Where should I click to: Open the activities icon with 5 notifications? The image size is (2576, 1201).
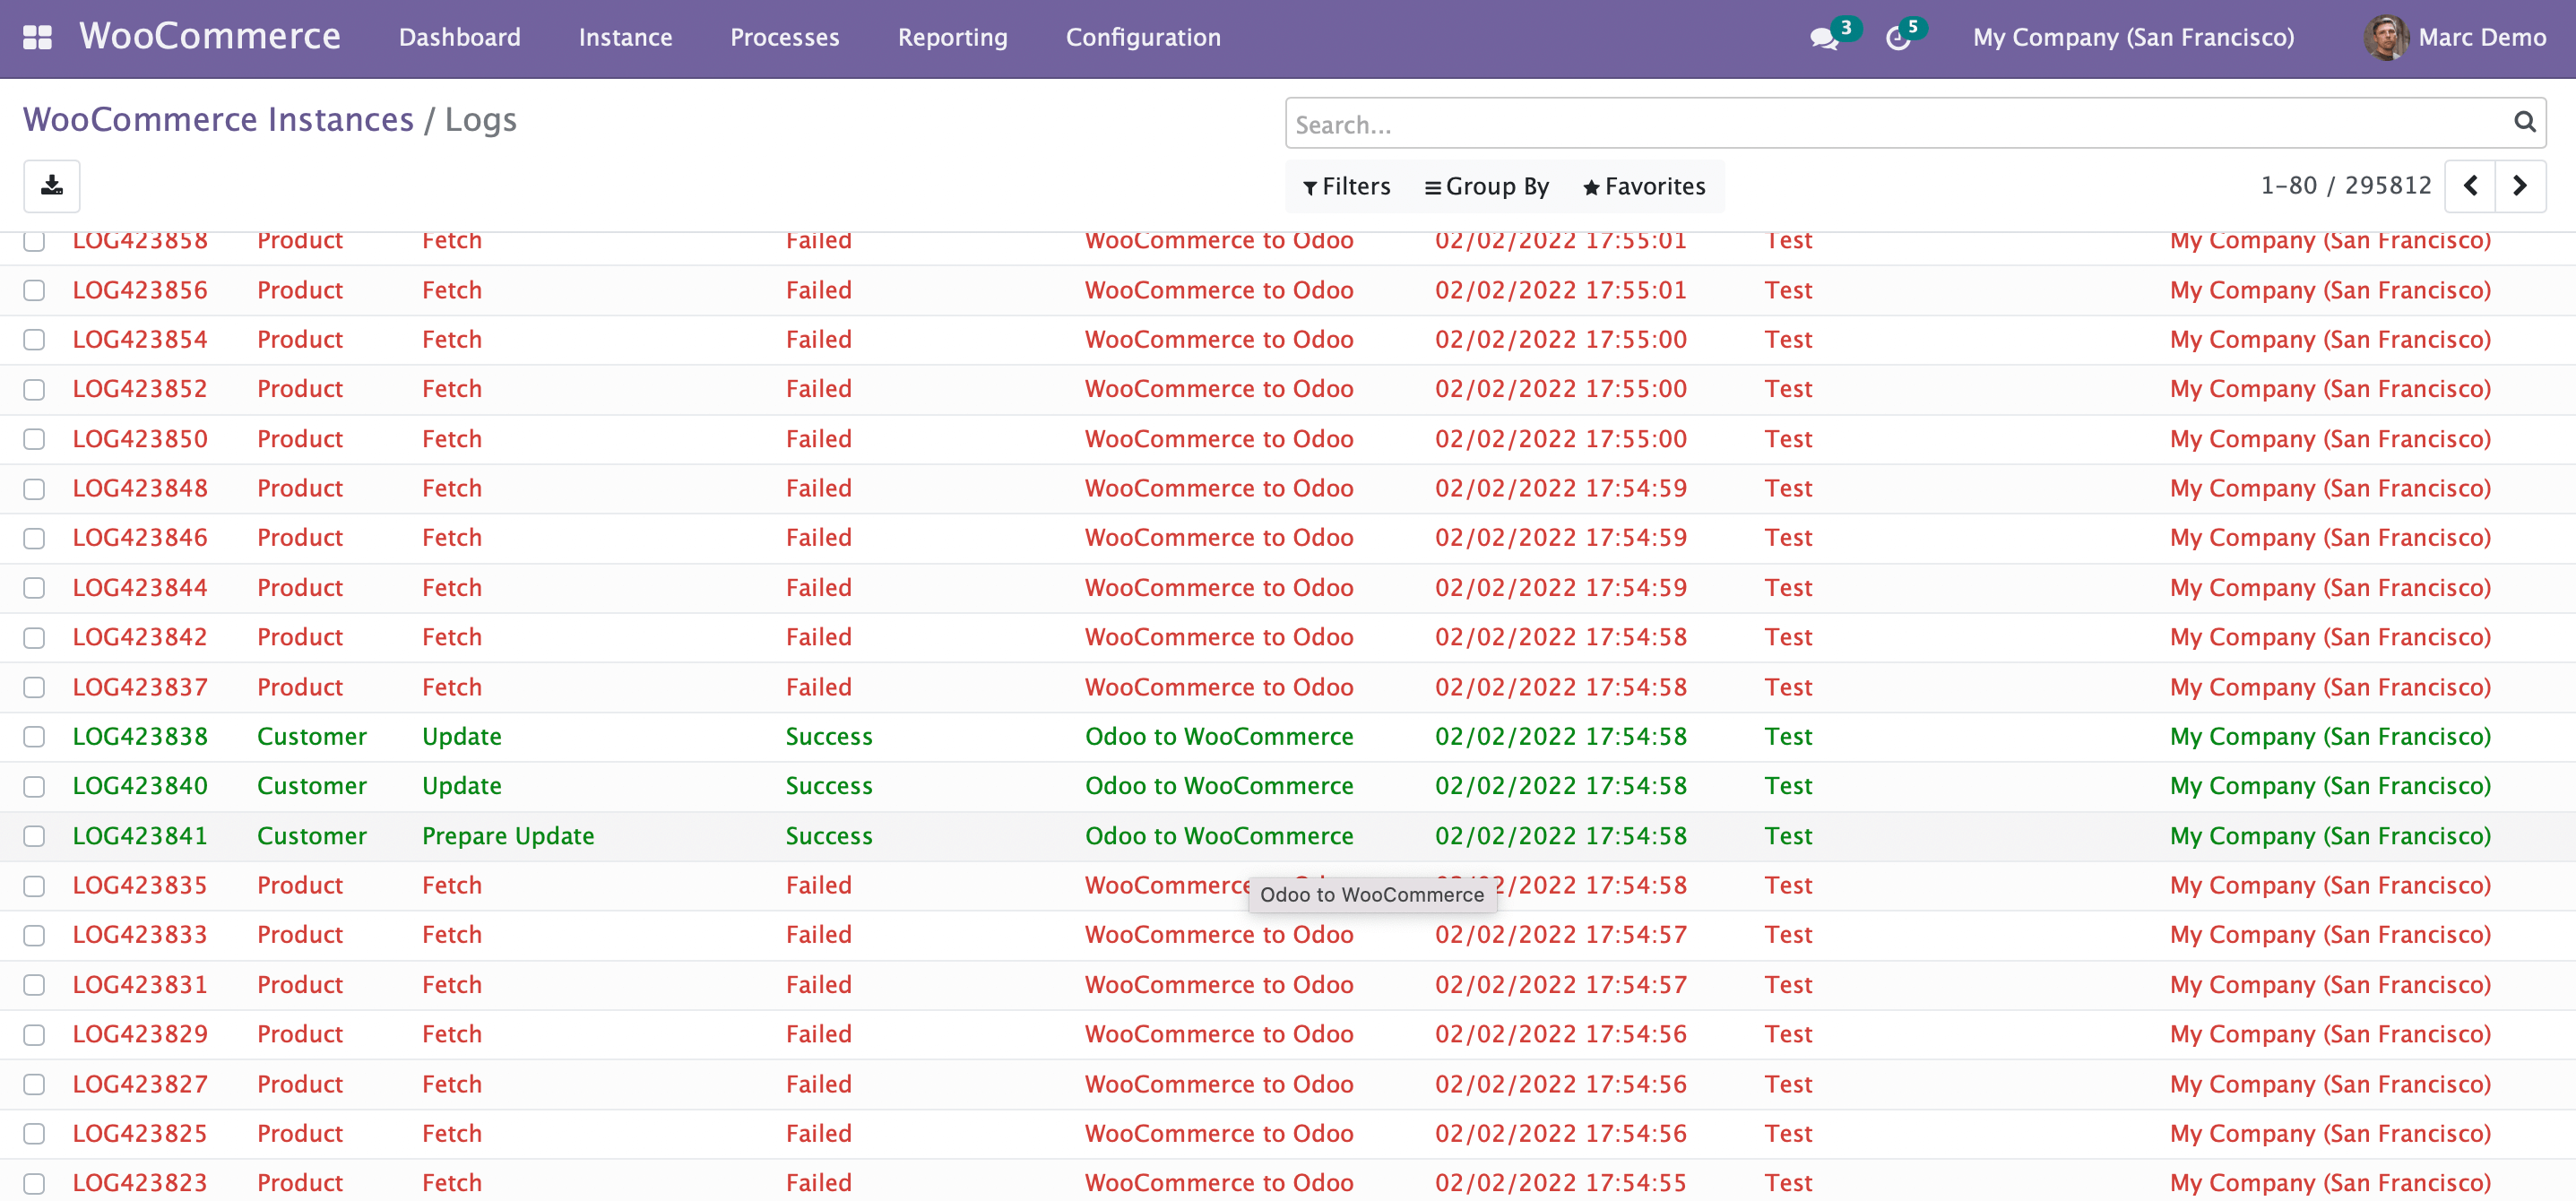pyautogui.click(x=1900, y=37)
